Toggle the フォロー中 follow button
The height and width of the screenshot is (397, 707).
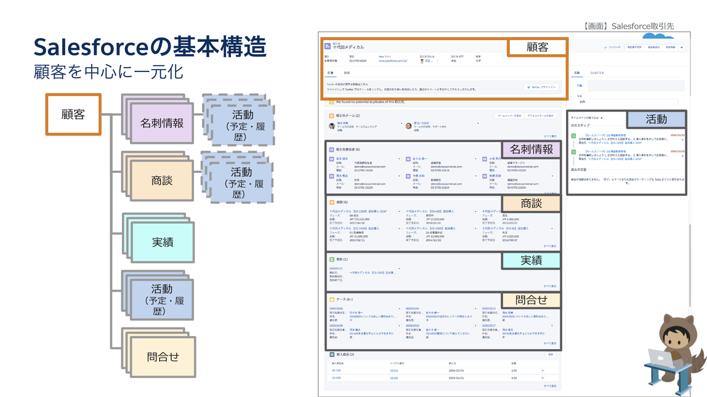612,47
